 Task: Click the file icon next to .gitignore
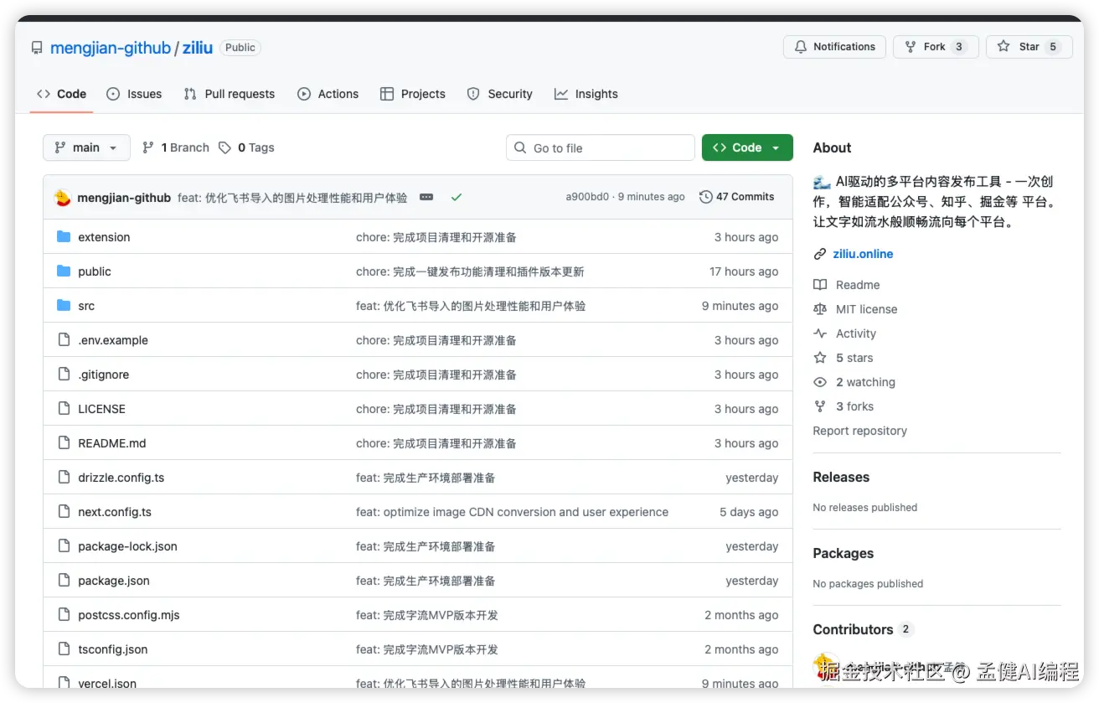[x=64, y=375]
